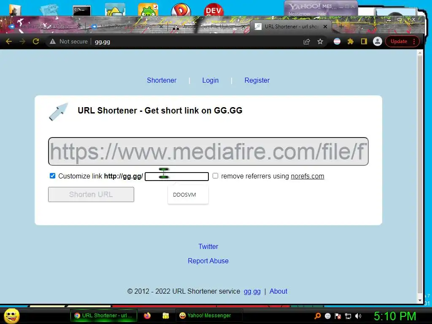Open the About link
This screenshot has width=432, height=324.
click(x=278, y=291)
